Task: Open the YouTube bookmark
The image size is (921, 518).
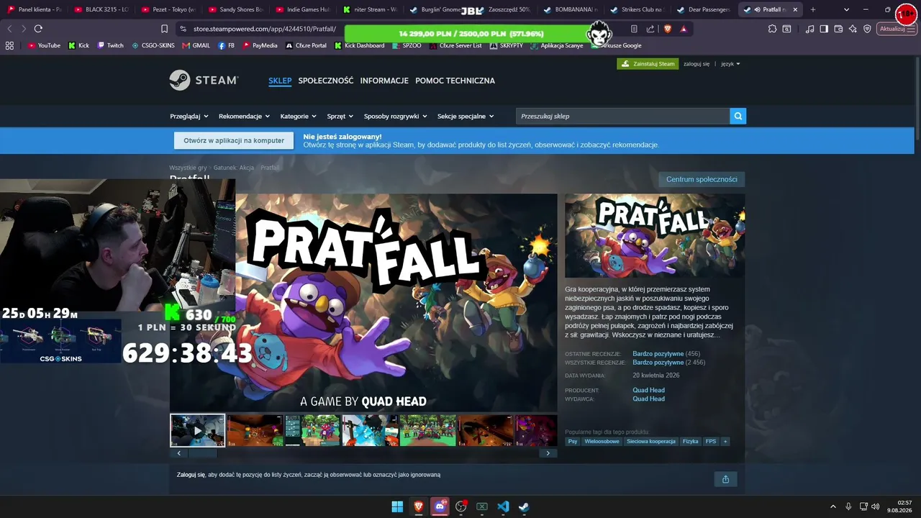Action: pos(44,45)
